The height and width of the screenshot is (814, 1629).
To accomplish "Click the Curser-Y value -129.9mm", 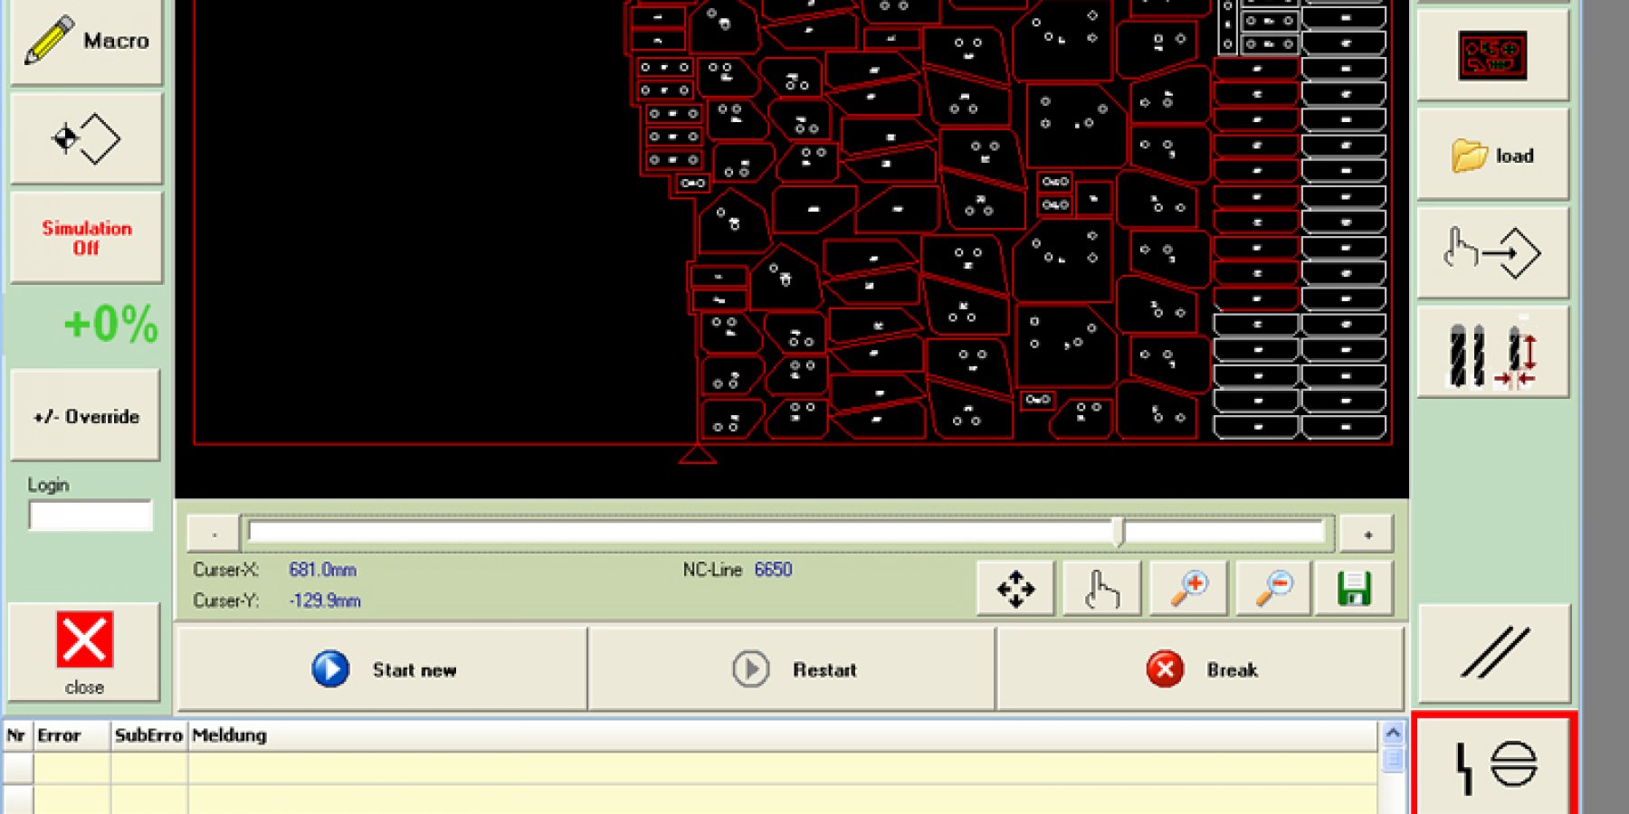I will tap(325, 601).
